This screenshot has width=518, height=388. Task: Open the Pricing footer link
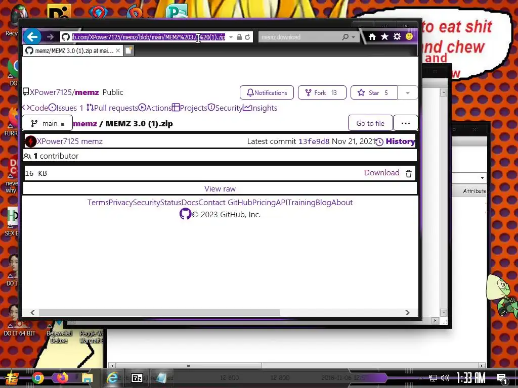(264, 202)
